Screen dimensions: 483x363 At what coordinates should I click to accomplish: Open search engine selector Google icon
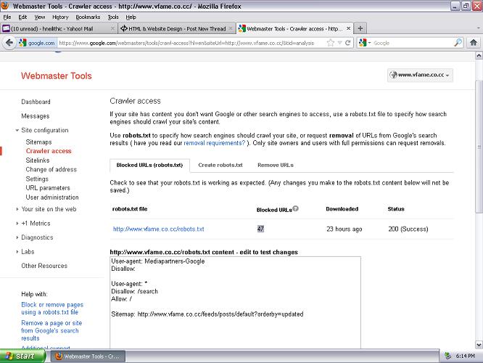(363, 43)
